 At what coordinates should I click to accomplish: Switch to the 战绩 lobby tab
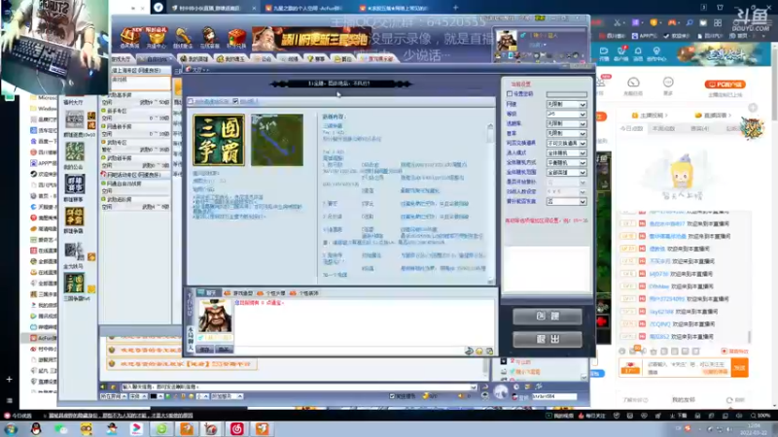pos(291,59)
